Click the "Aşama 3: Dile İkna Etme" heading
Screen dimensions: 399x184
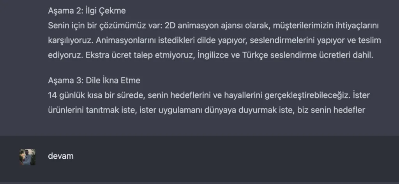pos(94,81)
